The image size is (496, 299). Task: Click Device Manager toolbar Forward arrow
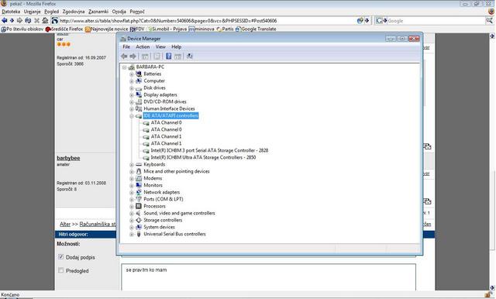(x=133, y=57)
